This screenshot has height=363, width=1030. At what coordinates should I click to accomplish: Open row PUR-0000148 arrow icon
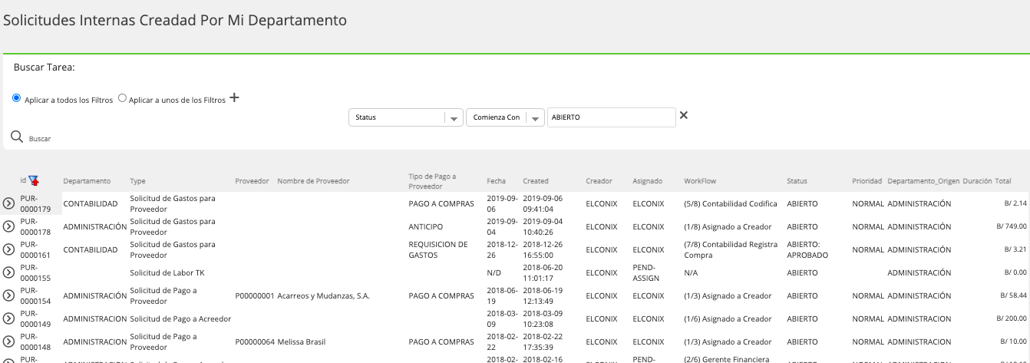8,342
